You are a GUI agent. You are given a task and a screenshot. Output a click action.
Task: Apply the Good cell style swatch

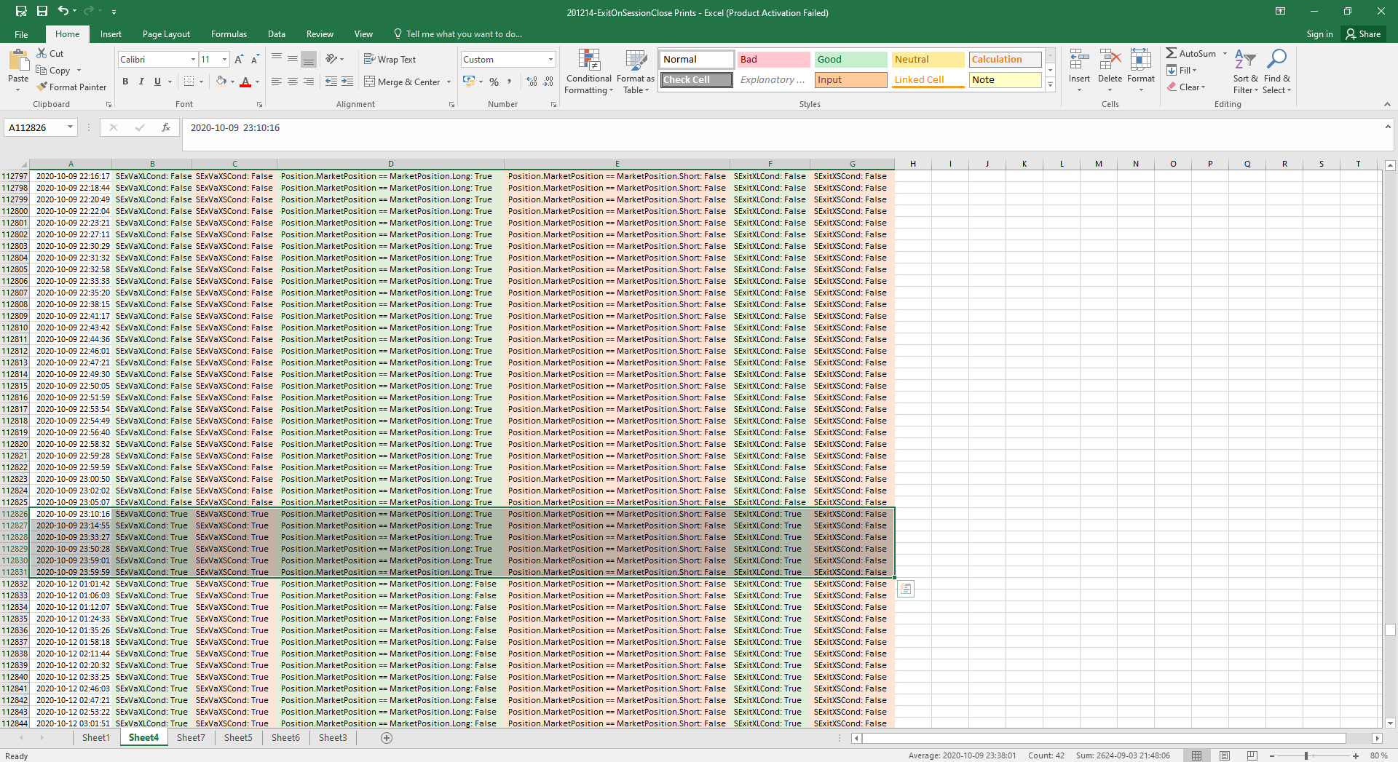[850, 60]
